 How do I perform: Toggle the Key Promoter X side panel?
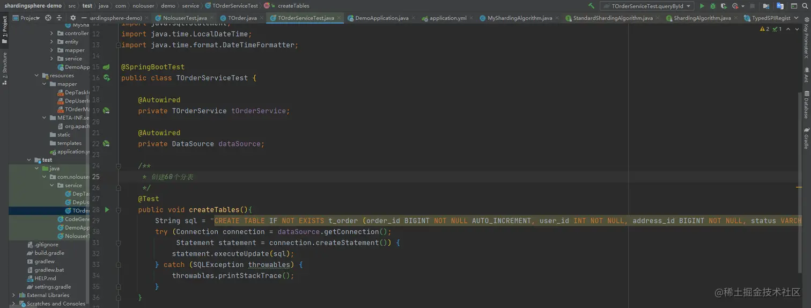tap(806, 39)
